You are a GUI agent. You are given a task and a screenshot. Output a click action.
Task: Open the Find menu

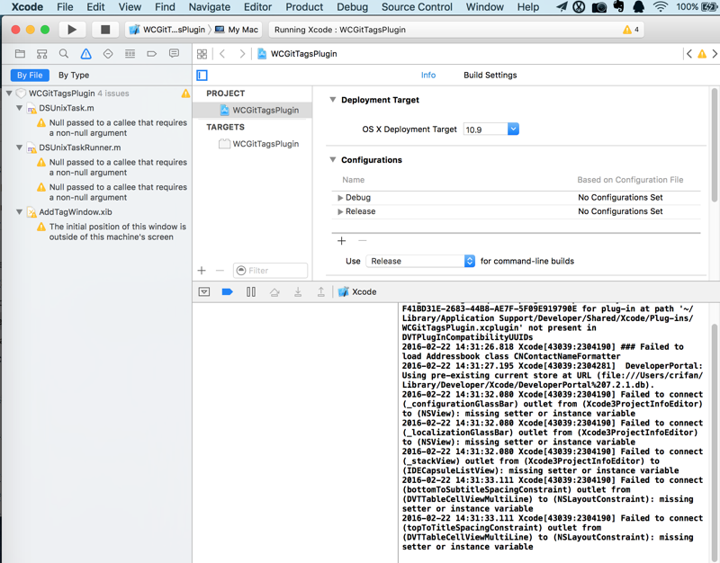coord(165,7)
